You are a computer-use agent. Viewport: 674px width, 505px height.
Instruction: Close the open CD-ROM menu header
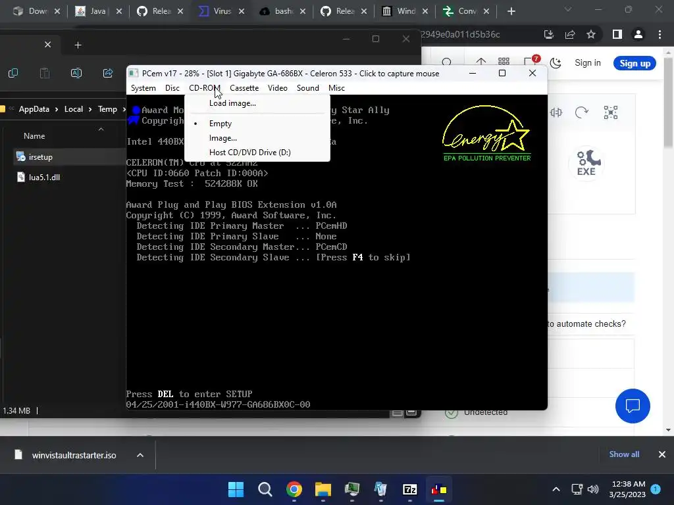pyautogui.click(x=205, y=88)
